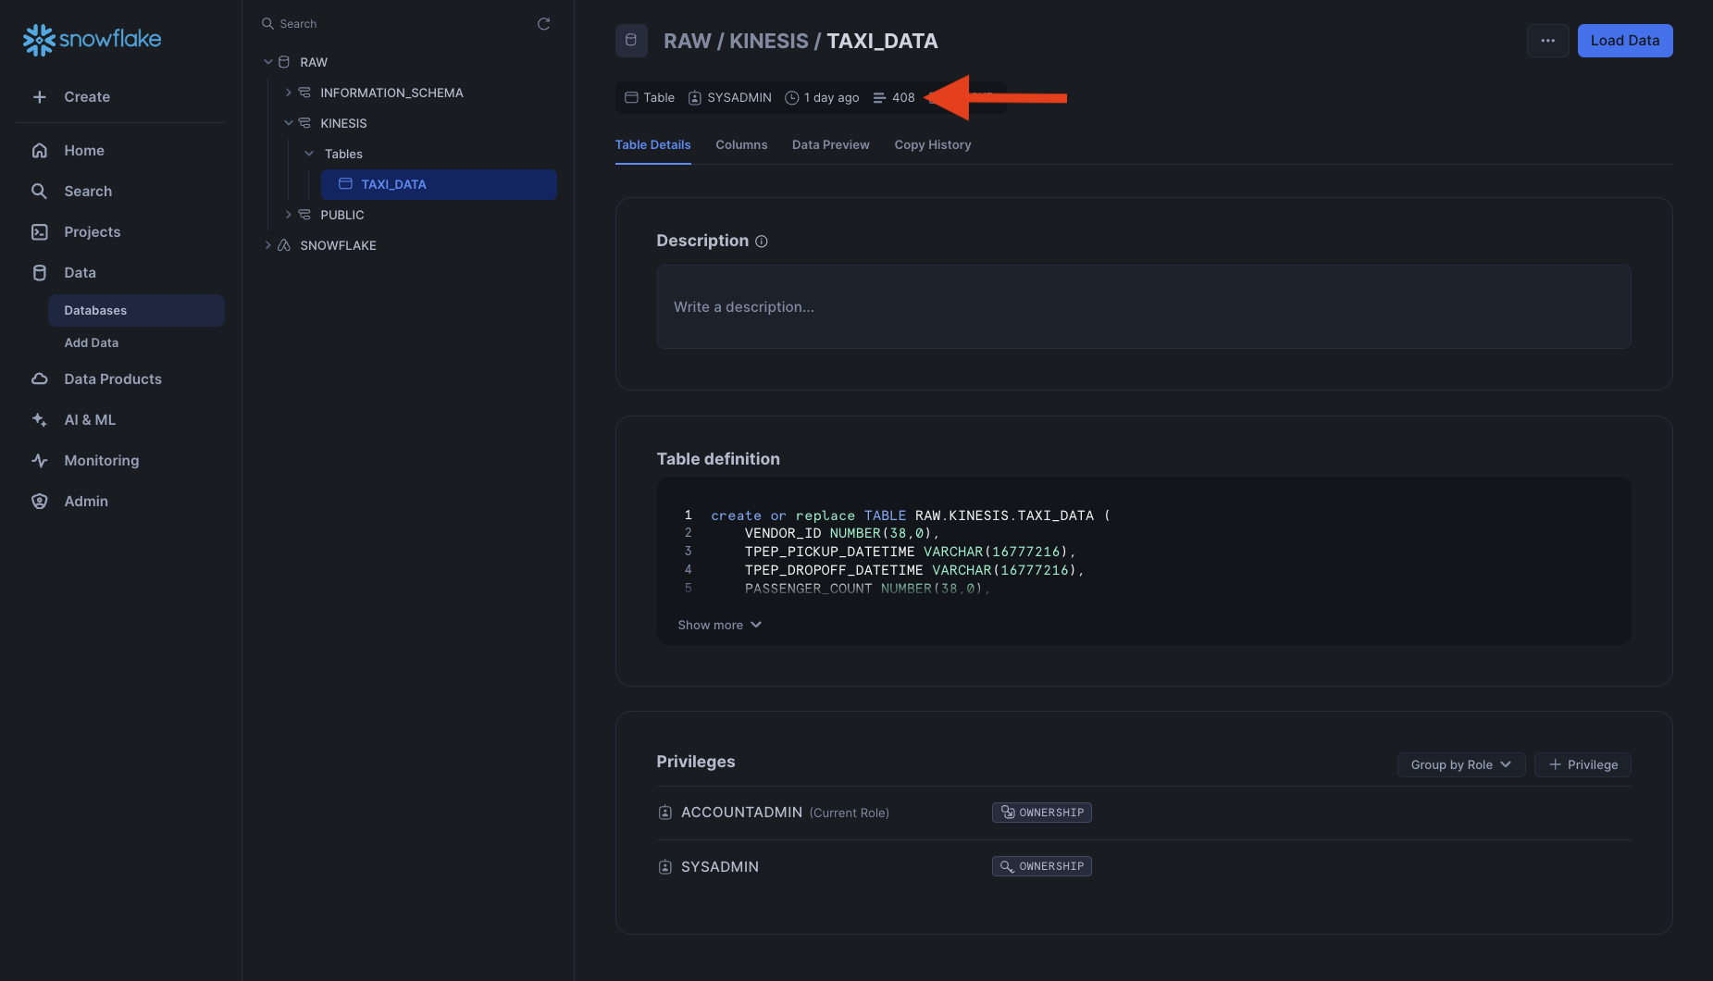Click the Description info icon
The height and width of the screenshot is (981, 1713).
[762, 242]
